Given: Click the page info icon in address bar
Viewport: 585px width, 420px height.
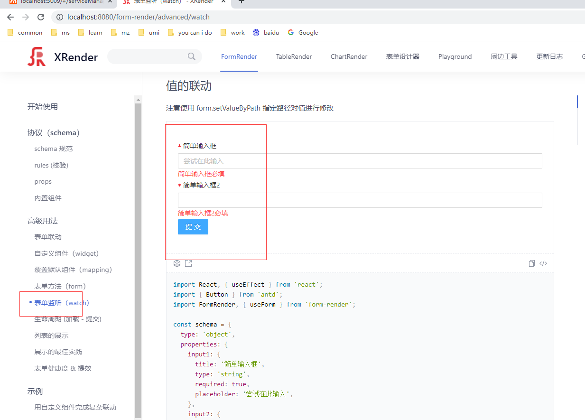Looking at the screenshot, I should point(59,17).
